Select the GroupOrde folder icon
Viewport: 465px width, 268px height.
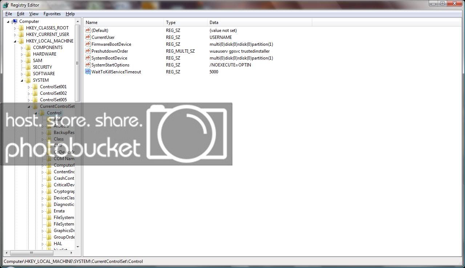[49, 237]
